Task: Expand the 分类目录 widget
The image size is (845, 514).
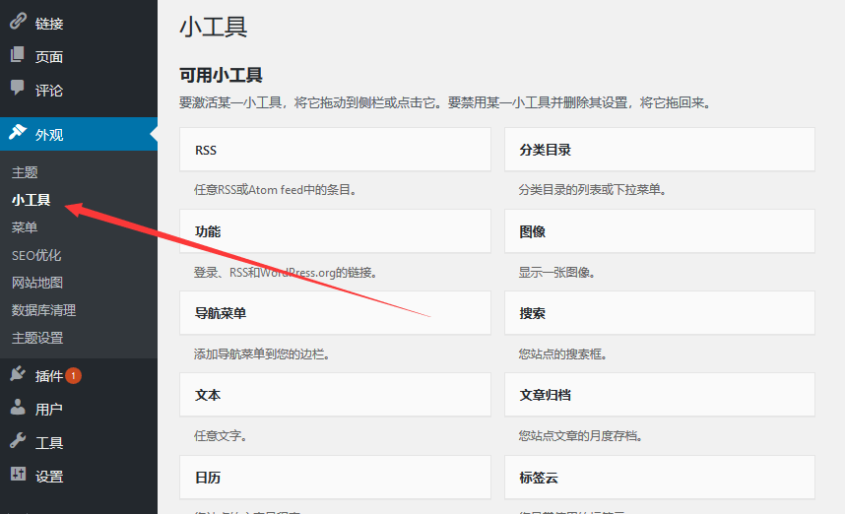Action: pyautogui.click(x=659, y=150)
